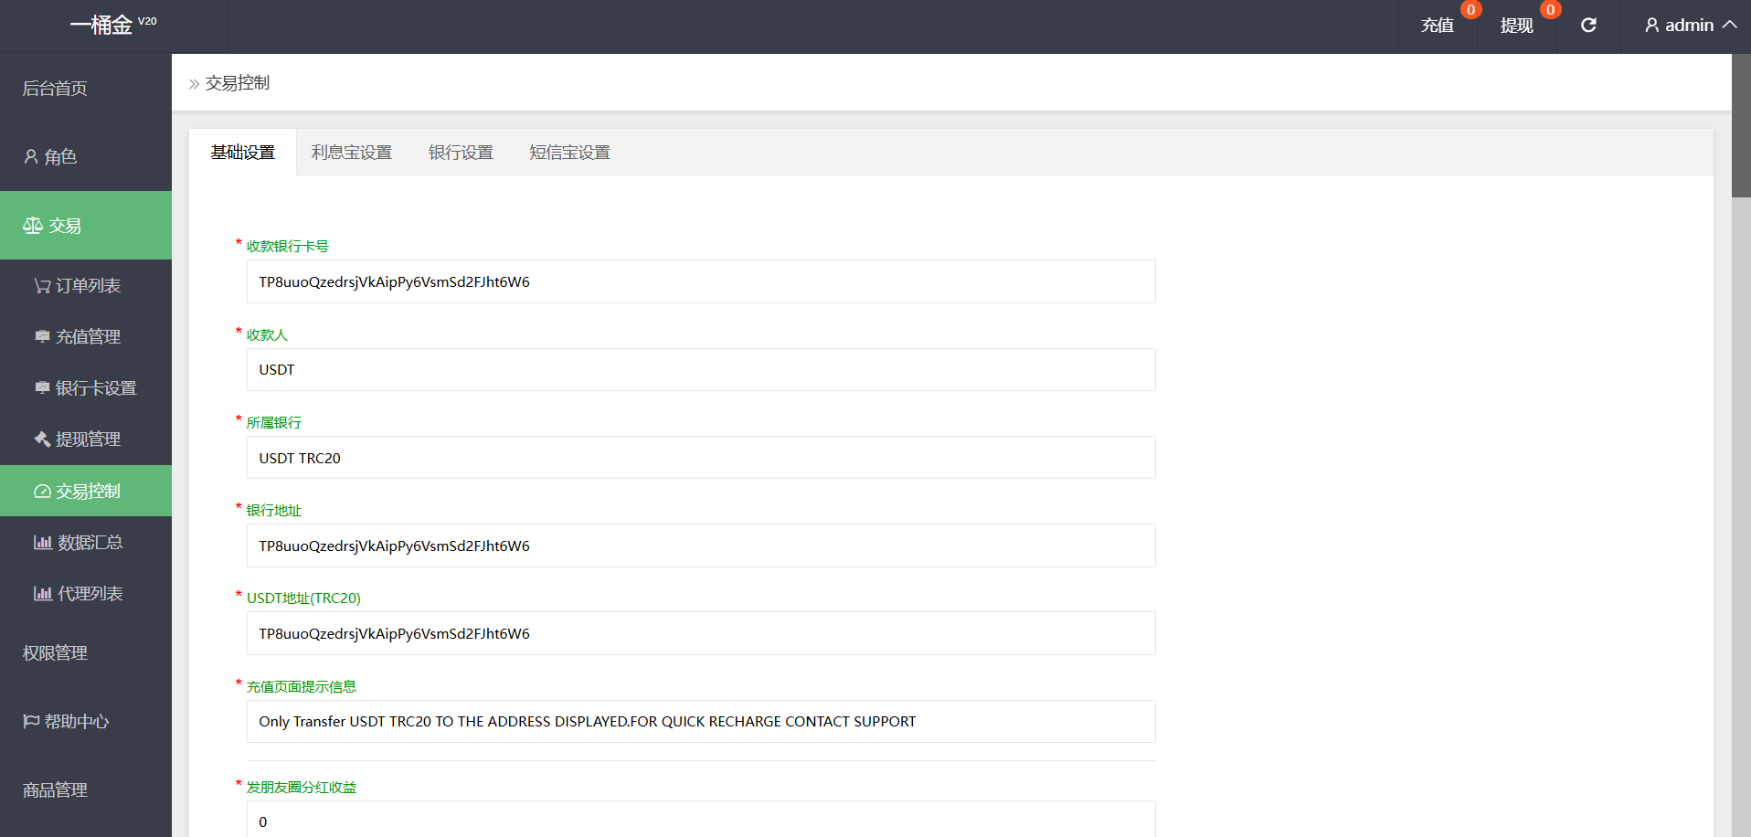Click the 帮助中心 flag icon
This screenshot has height=837, width=1751.
31,722
